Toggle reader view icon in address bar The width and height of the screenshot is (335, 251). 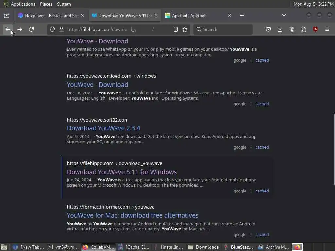(176, 29)
